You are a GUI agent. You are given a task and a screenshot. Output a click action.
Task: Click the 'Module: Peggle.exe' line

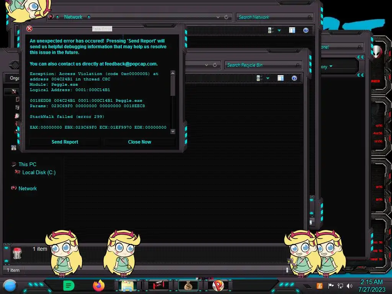(x=54, y=85)
